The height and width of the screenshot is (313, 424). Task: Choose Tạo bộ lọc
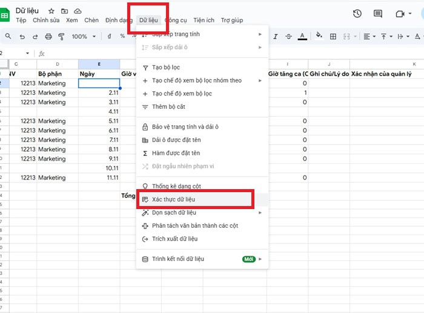[202, 68]
